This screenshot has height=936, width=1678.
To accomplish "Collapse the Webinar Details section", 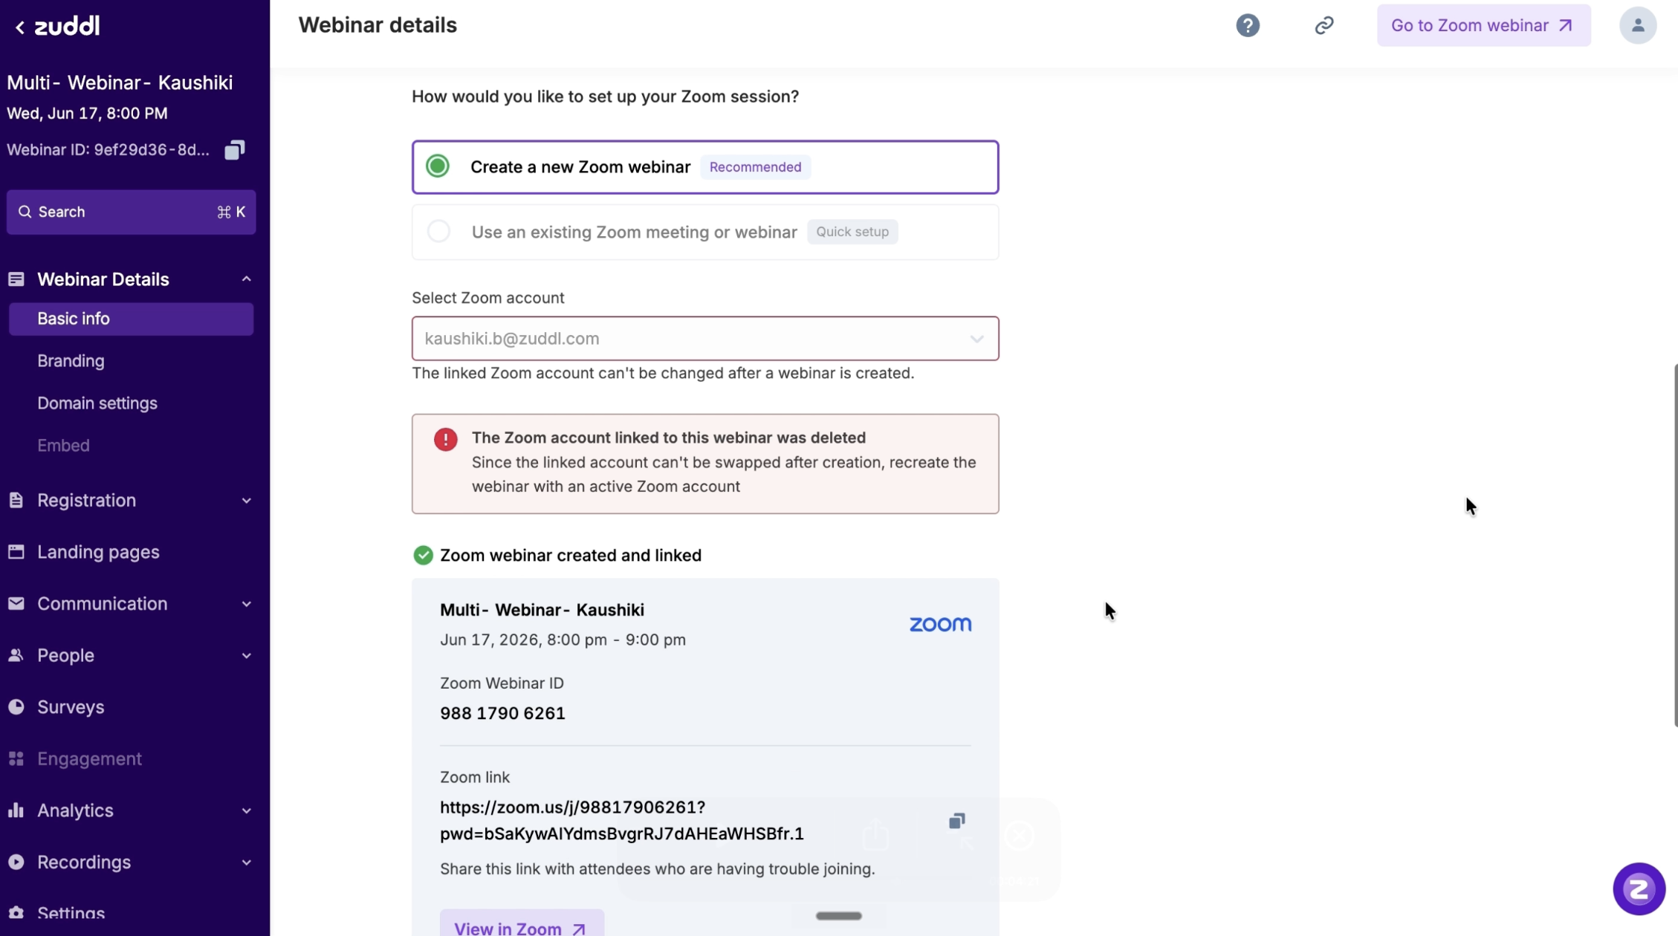I will point(246,279).
